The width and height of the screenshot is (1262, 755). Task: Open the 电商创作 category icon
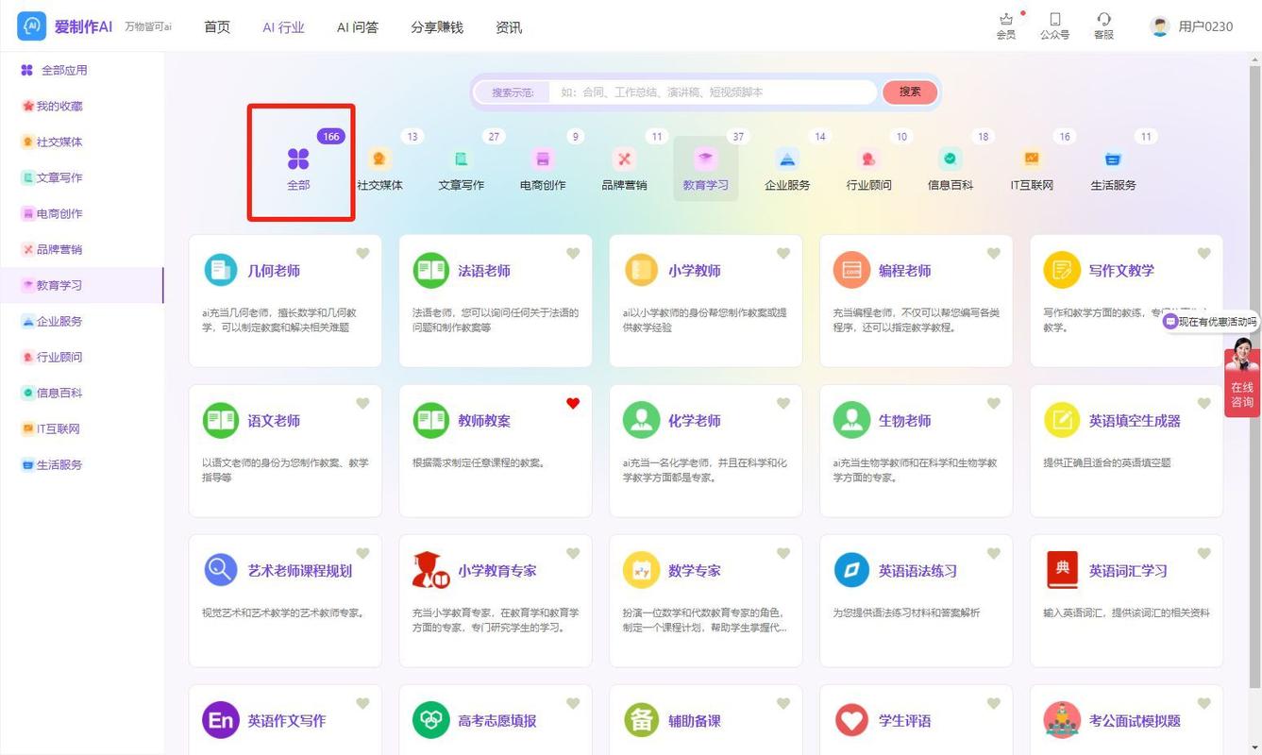point(542,159)
